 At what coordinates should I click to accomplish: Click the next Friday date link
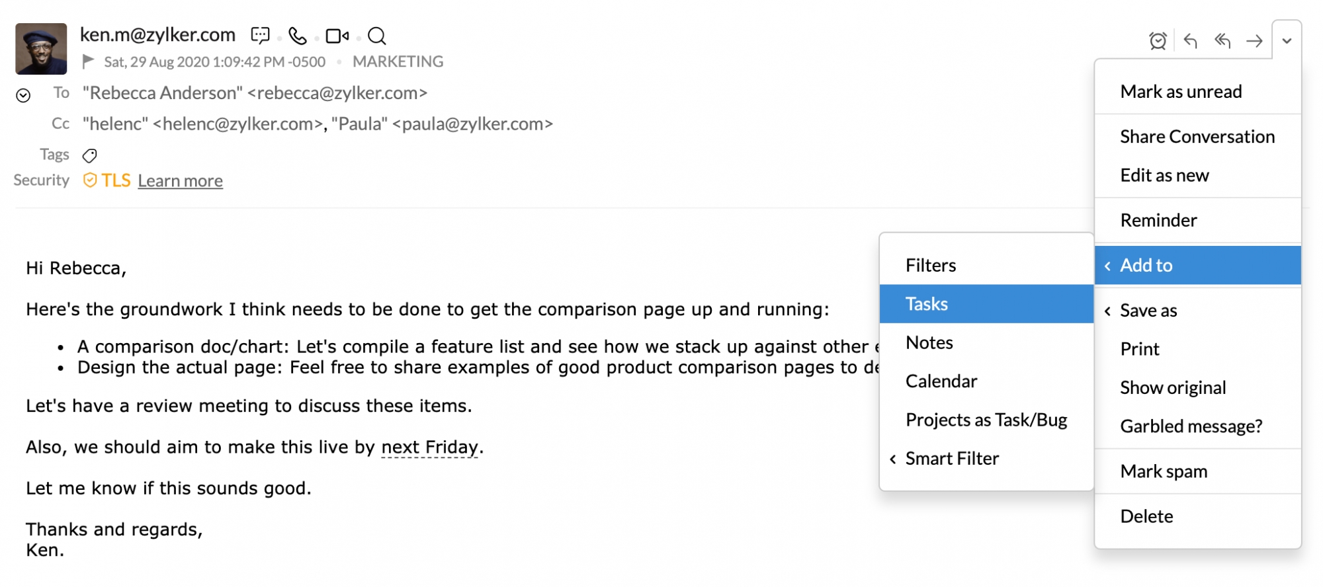pyautogui.click(x=429, y=448)
